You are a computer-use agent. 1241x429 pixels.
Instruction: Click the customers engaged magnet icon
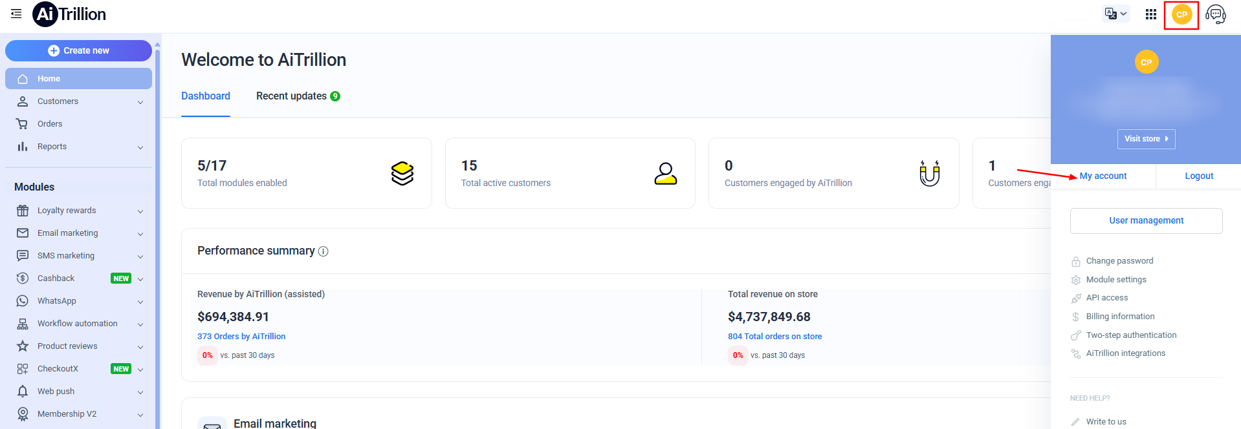coord(930,173)
